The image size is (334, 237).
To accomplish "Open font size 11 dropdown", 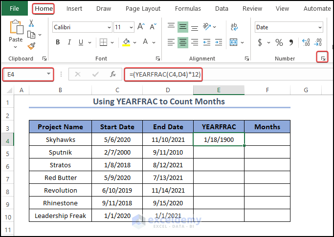I will point(131,27).
